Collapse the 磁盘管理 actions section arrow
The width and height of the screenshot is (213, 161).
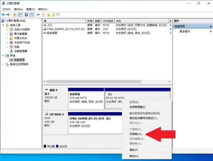pos(210,26)
